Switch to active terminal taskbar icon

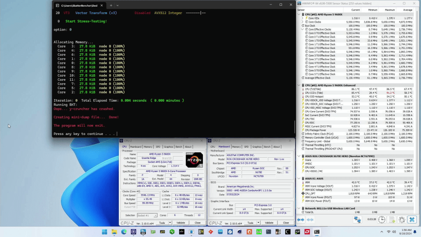click(x=317, y=232)
